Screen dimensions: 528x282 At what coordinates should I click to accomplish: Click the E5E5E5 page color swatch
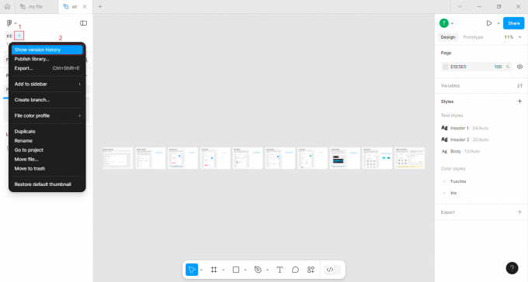point(446,67)
